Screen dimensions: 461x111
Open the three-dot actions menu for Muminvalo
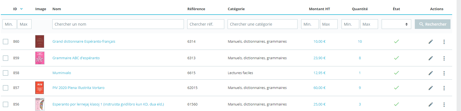(x=444, y=73)
